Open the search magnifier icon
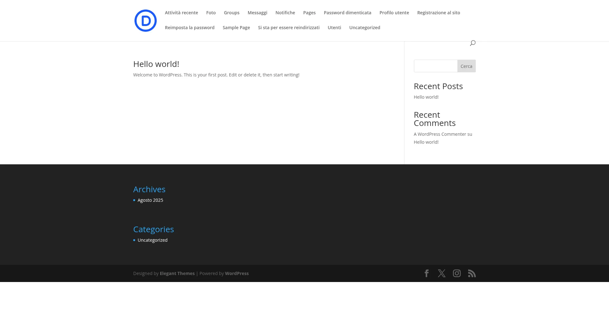 pos(473,43)
